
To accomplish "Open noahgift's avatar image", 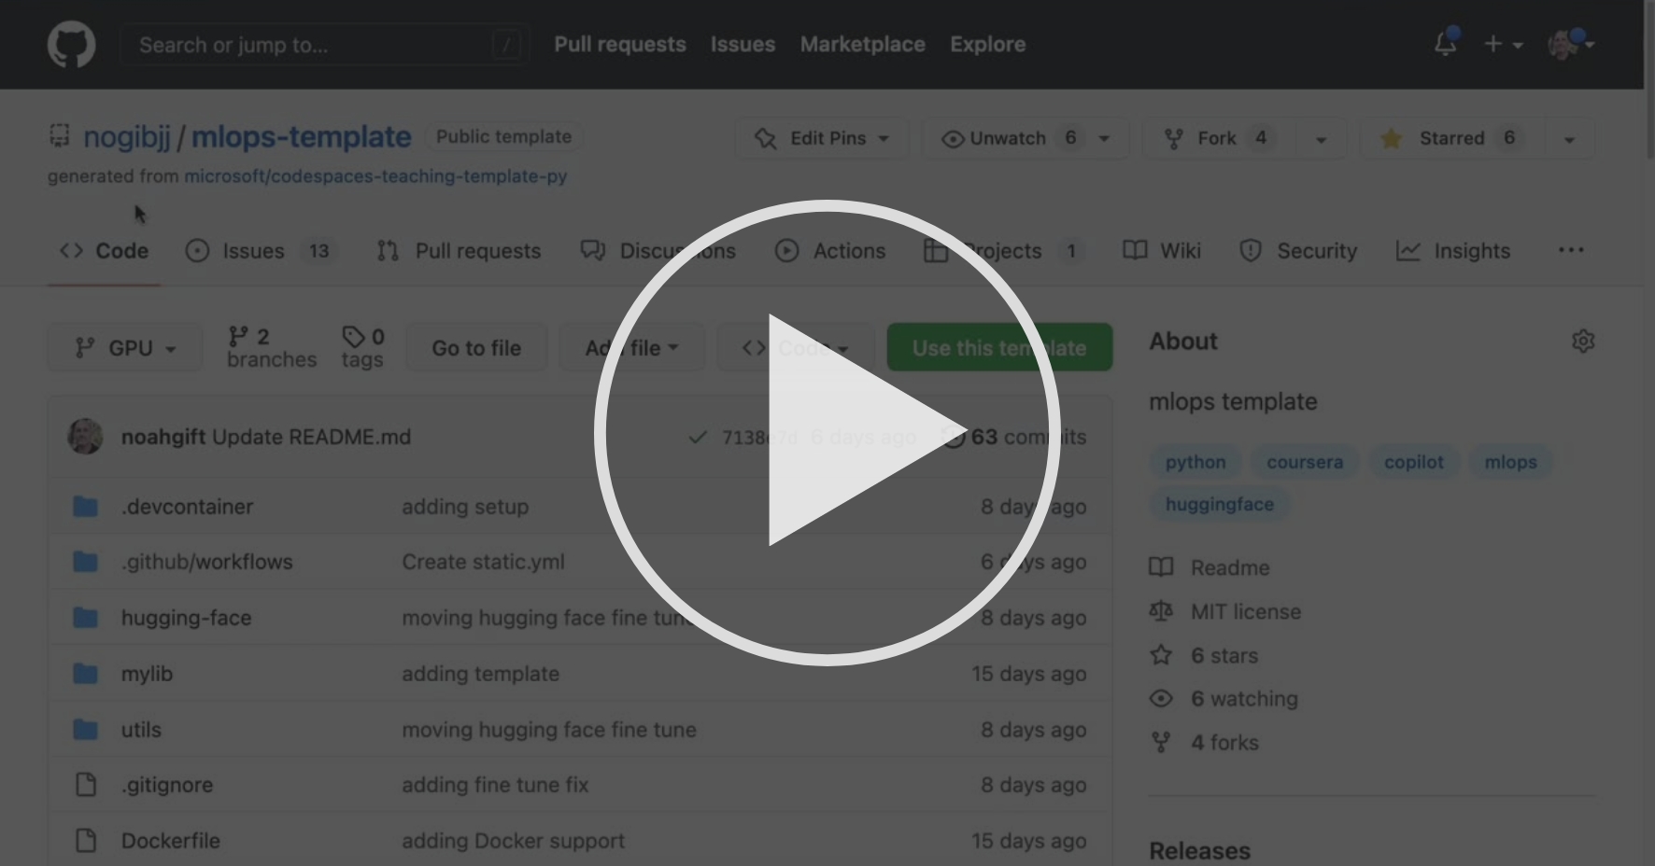I will pyautogui.click(x=85, y=436).
